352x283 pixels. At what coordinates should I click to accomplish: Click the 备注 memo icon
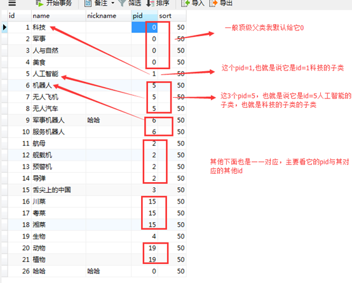(x=88, y=3)
